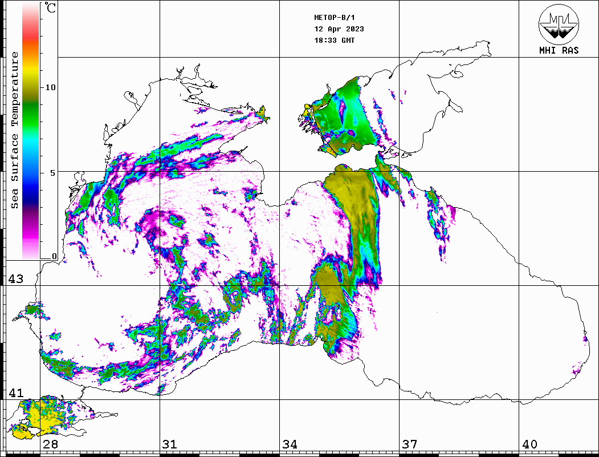Viewport: 599px width, 457px height.
Task: Click the °C unit label on the legend
Action: 50,7
